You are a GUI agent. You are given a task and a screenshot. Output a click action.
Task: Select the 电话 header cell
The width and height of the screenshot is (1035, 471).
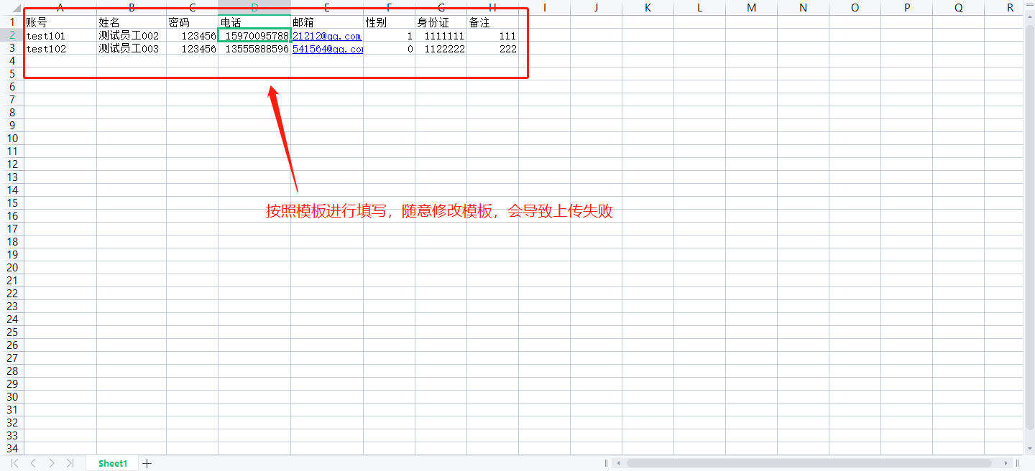[x=254, y=23]
